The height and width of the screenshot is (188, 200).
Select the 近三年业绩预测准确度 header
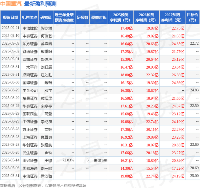[64, 17]
